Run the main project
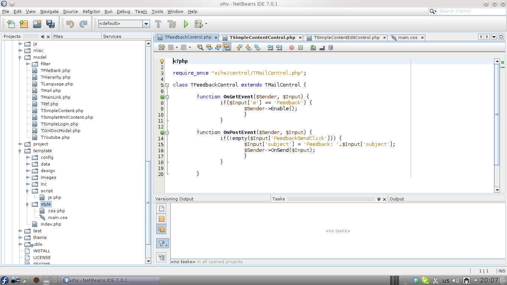507x285 pixels. coord(186,24)
